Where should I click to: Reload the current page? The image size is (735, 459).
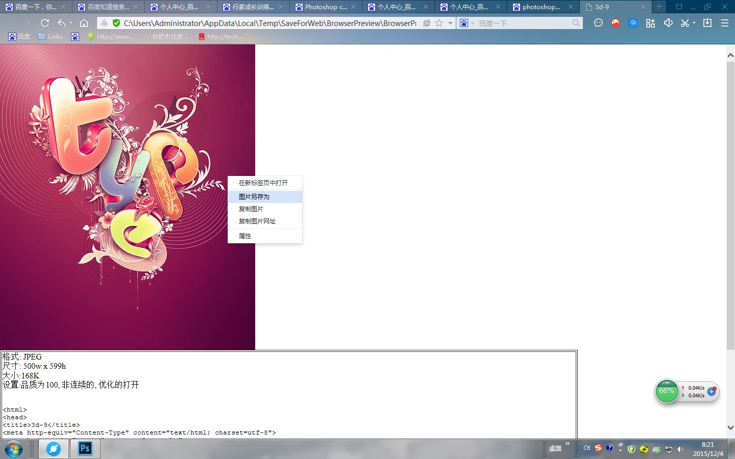[x=45, y=23]
